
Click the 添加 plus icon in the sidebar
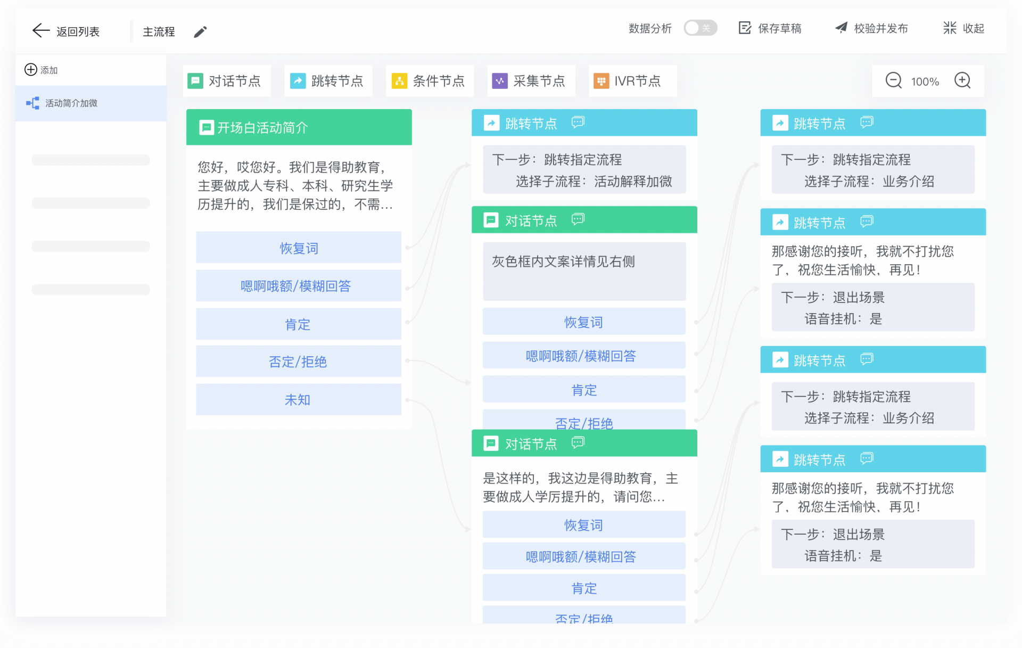[x=31, y=70]
